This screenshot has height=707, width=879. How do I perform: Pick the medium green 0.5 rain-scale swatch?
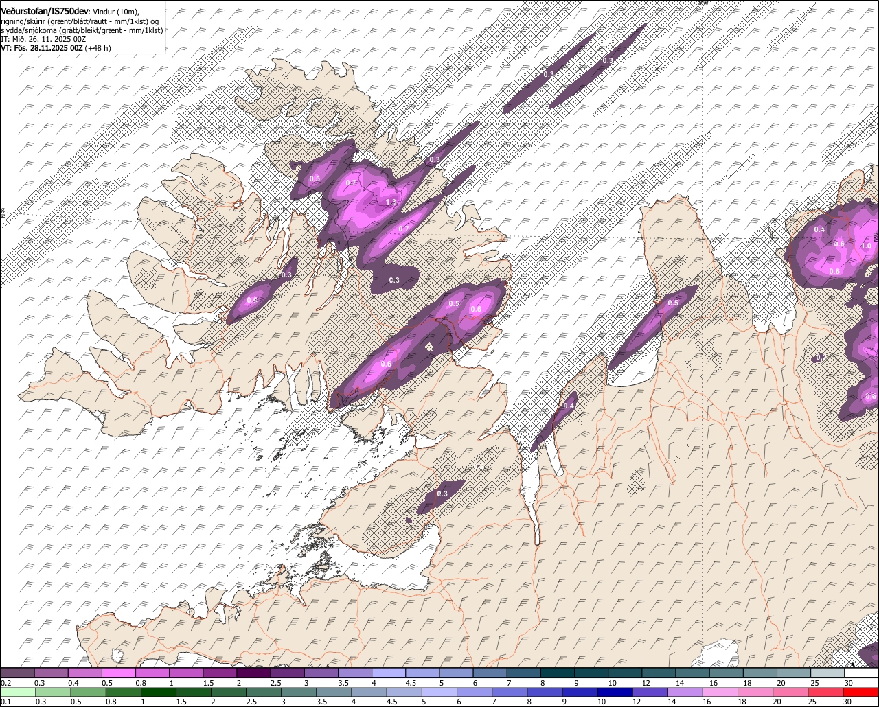coord(88,693)
